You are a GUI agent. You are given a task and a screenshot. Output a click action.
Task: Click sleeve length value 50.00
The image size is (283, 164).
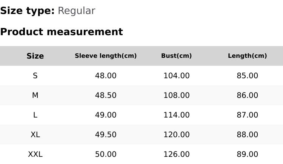tap(106, 154)
